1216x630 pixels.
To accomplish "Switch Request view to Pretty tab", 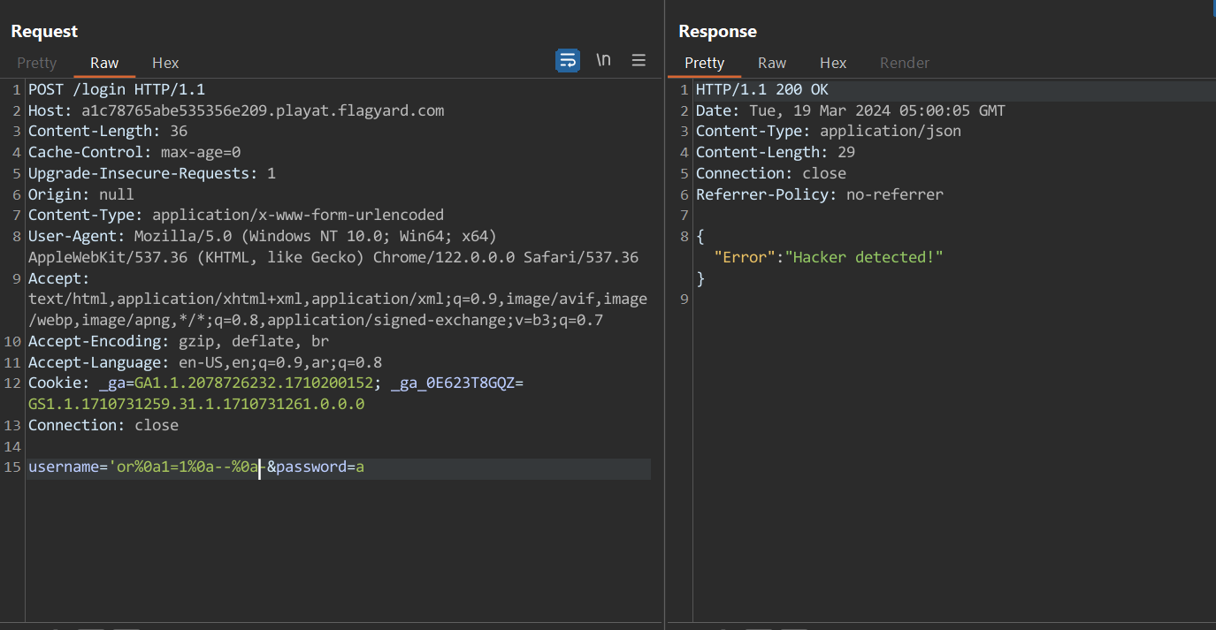I will (x=37, y=63).
